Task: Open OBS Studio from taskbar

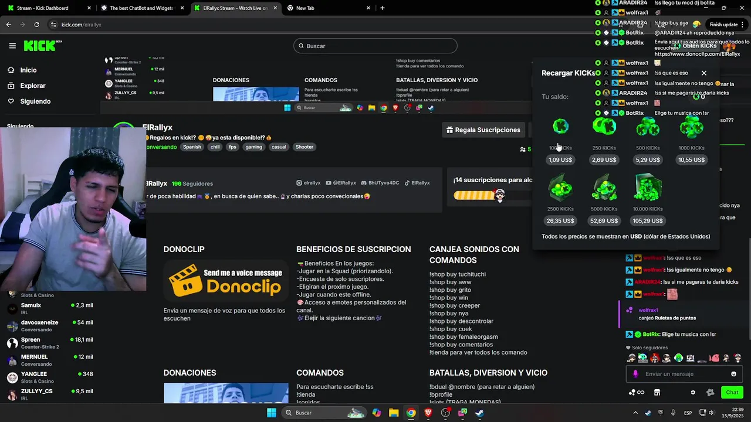Action: click(445, 413)
